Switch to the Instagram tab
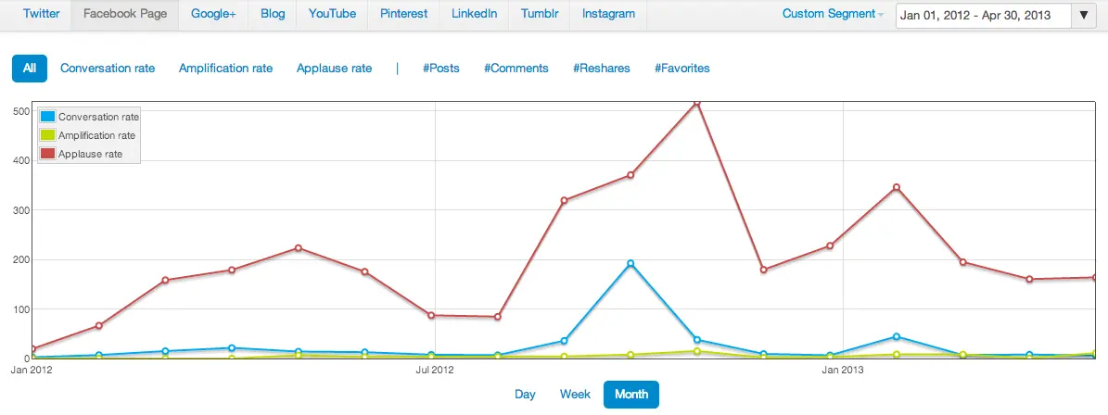Viewport: 1108px width, 415px height. click(x=608, y=14)
